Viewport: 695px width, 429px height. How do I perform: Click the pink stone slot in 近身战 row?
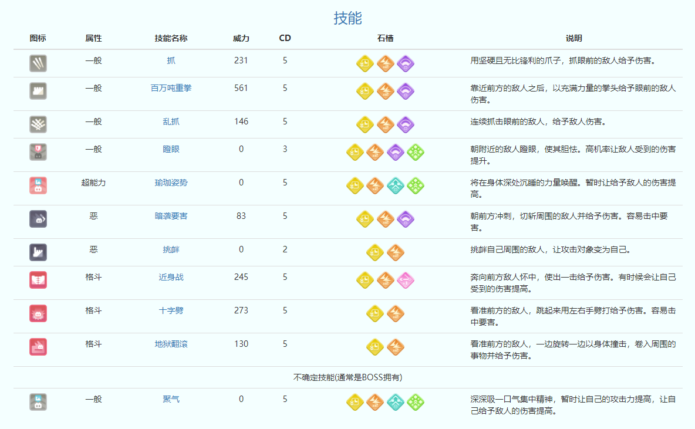click(406, 281)
